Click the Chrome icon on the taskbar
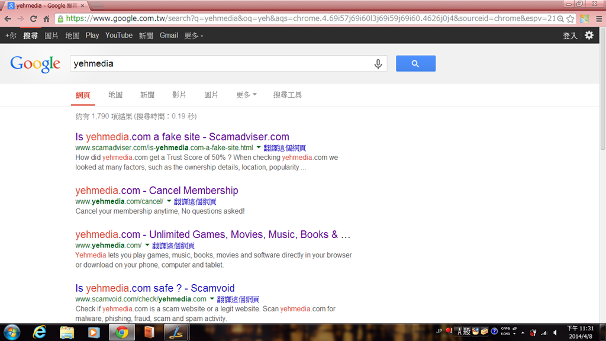Screen dimensions: 606x341 [x=122, y=333]
